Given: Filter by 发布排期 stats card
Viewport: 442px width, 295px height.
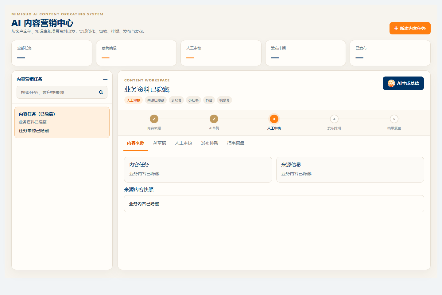Looking at the screenshot, I should [x=305, y=53].
